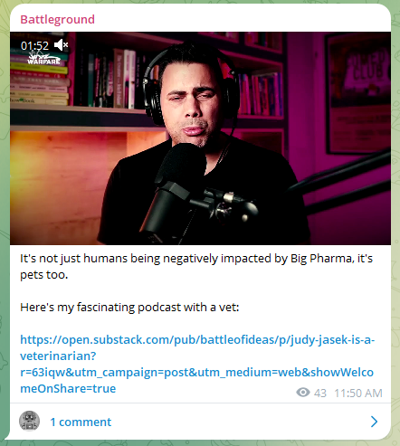Open the Battleground channel name
Image resolution: width=400 pixels, height=446 pixels.
tap(57, 20)
